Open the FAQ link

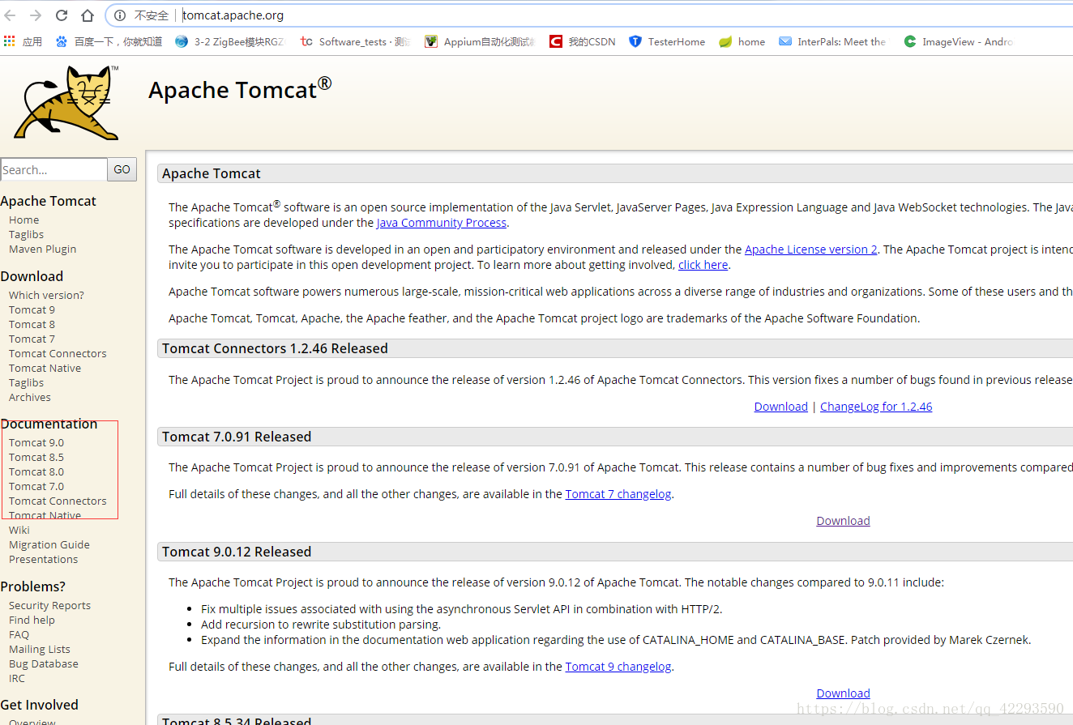pyautogui.click(x=19, y=634)
